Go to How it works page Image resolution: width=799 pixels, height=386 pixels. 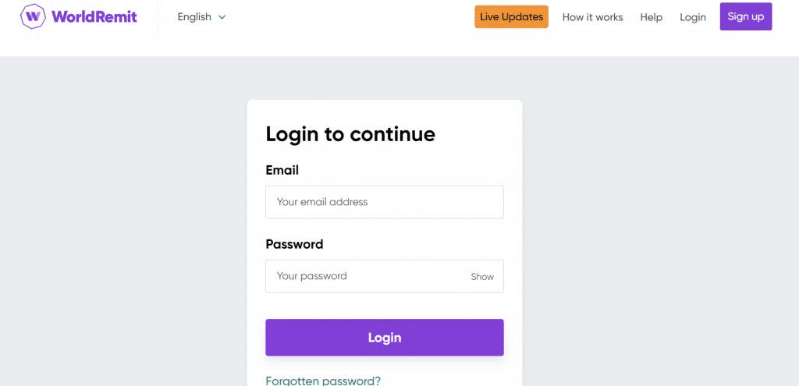coord(593,17)
